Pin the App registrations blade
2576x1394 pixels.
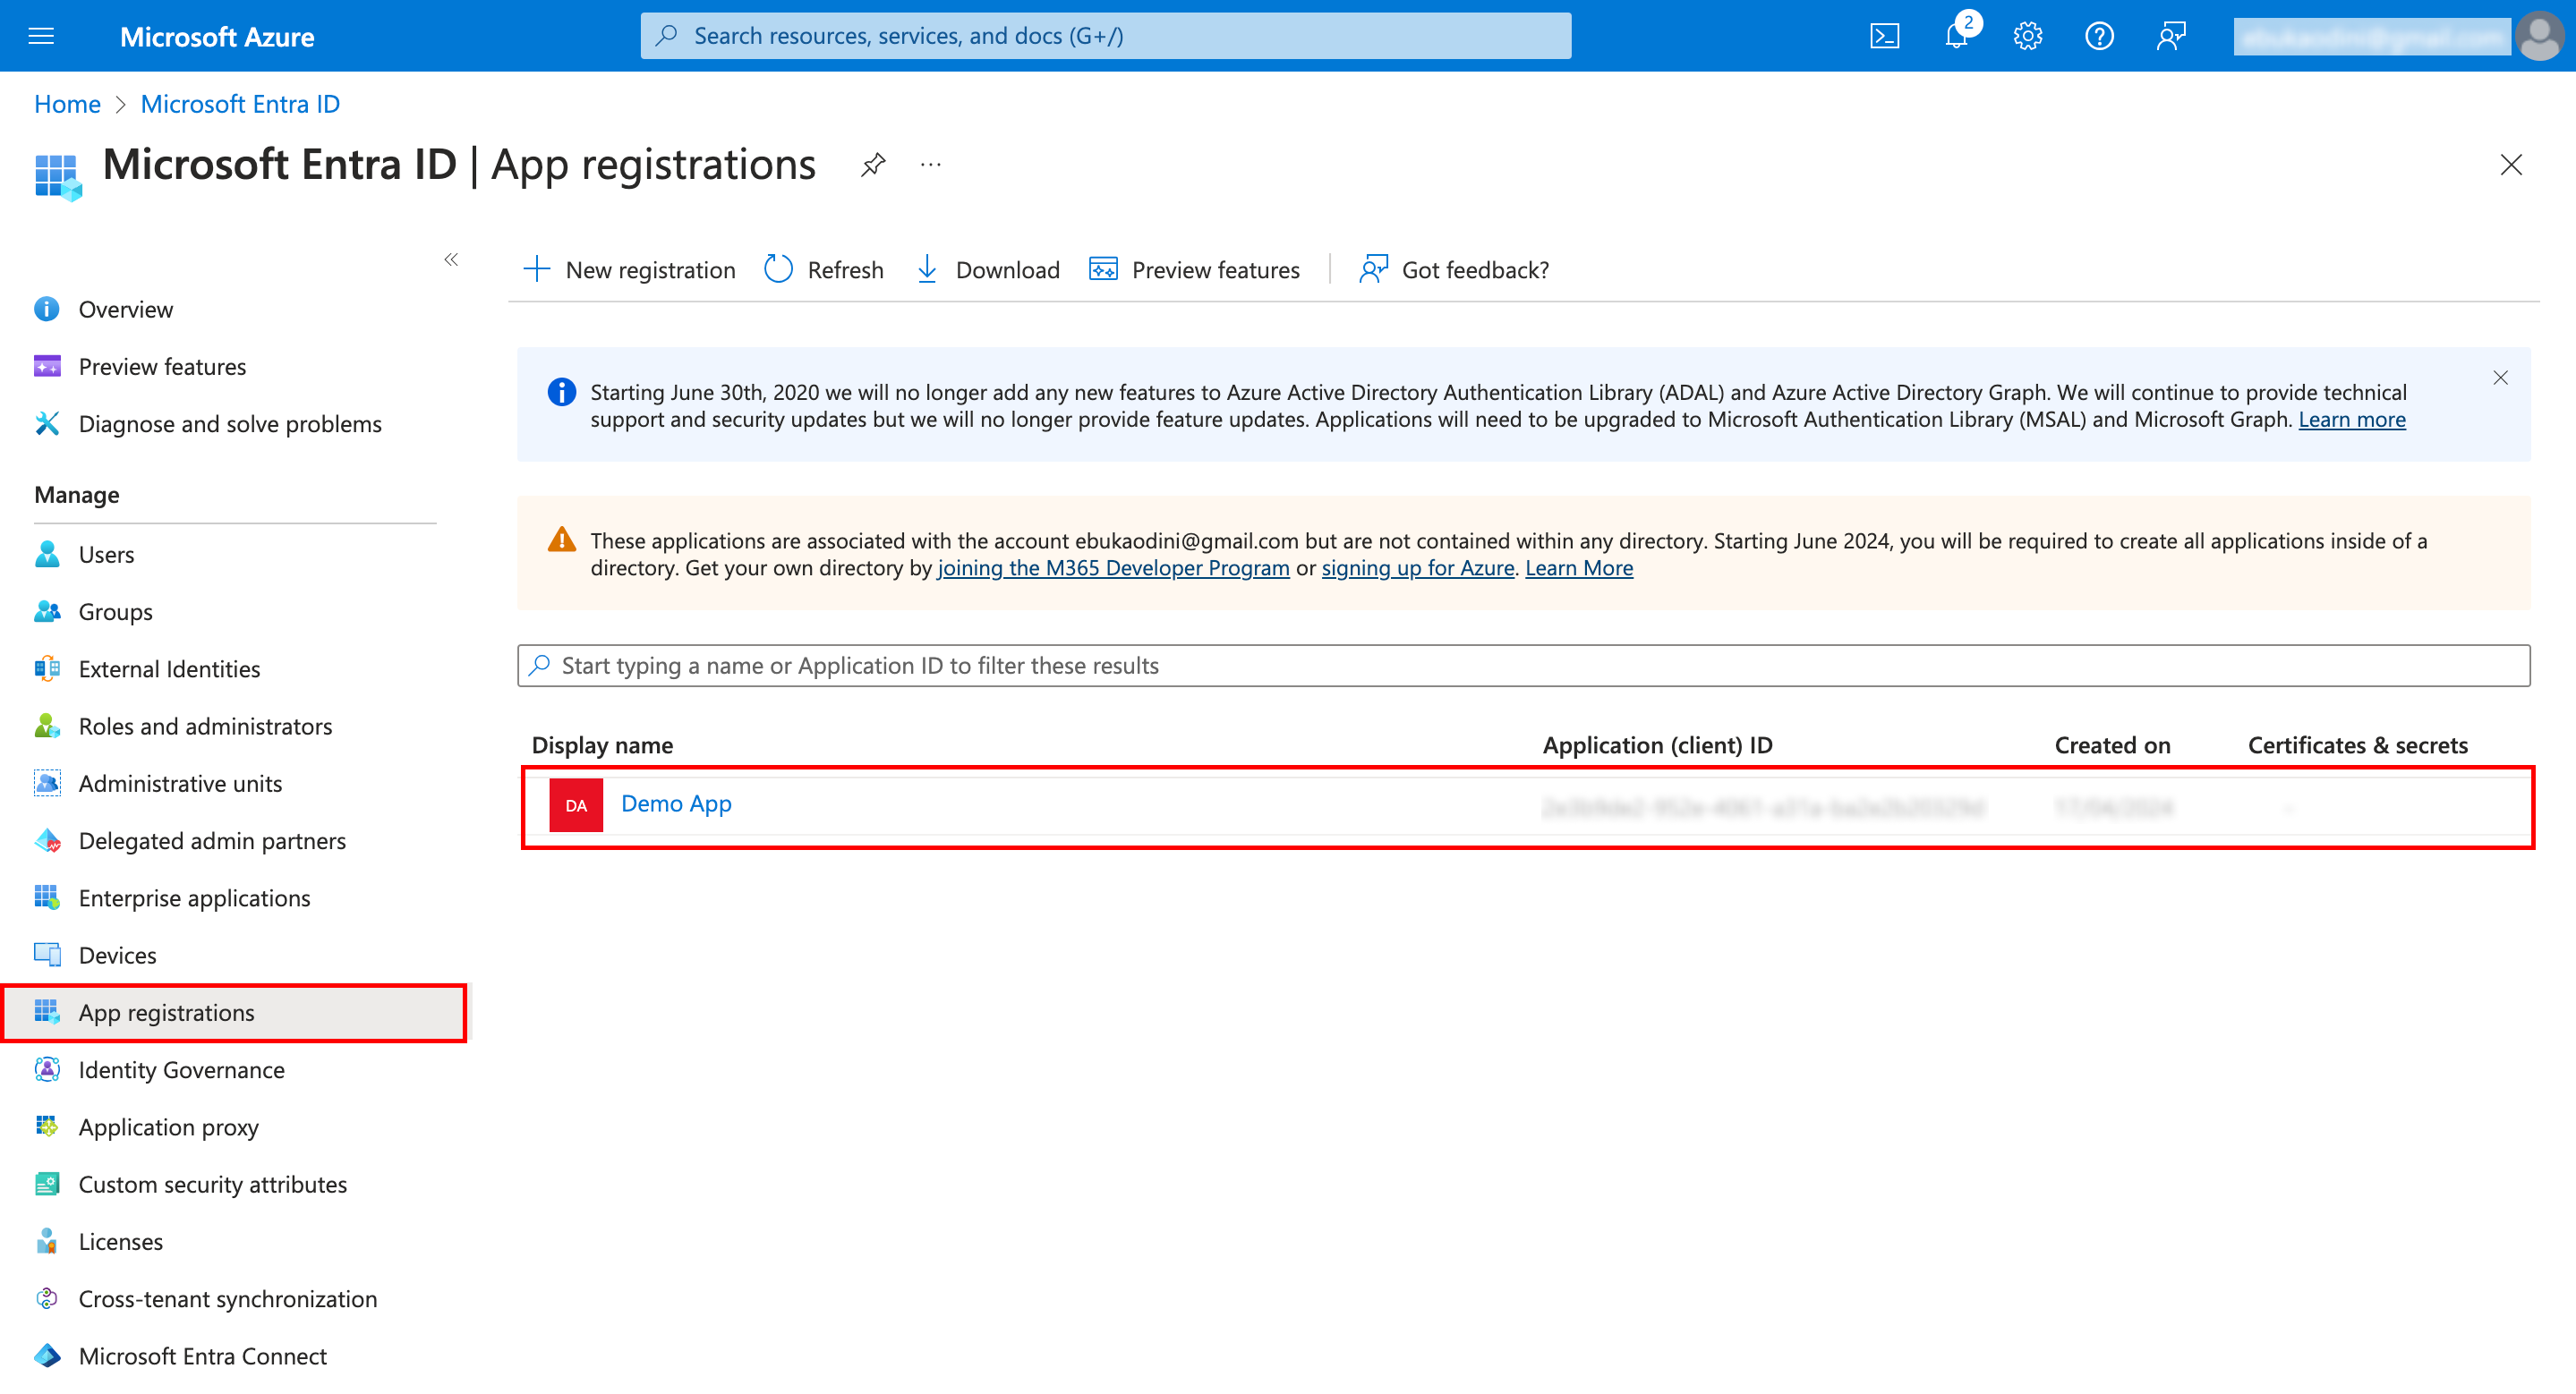(873, 165)
